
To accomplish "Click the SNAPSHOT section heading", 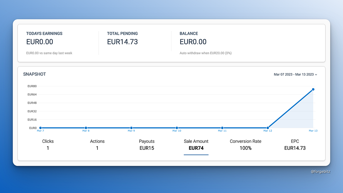I will tap(35, 74).
